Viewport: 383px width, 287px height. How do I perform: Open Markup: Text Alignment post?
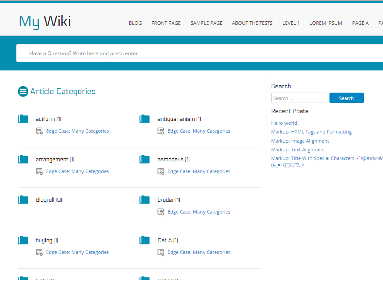(x=298, y=150)
